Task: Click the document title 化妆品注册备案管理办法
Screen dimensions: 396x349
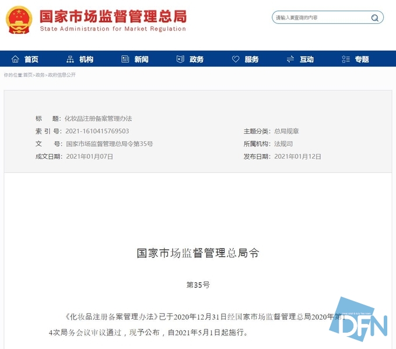Action: pyautogui.click(x=99, y=118)
